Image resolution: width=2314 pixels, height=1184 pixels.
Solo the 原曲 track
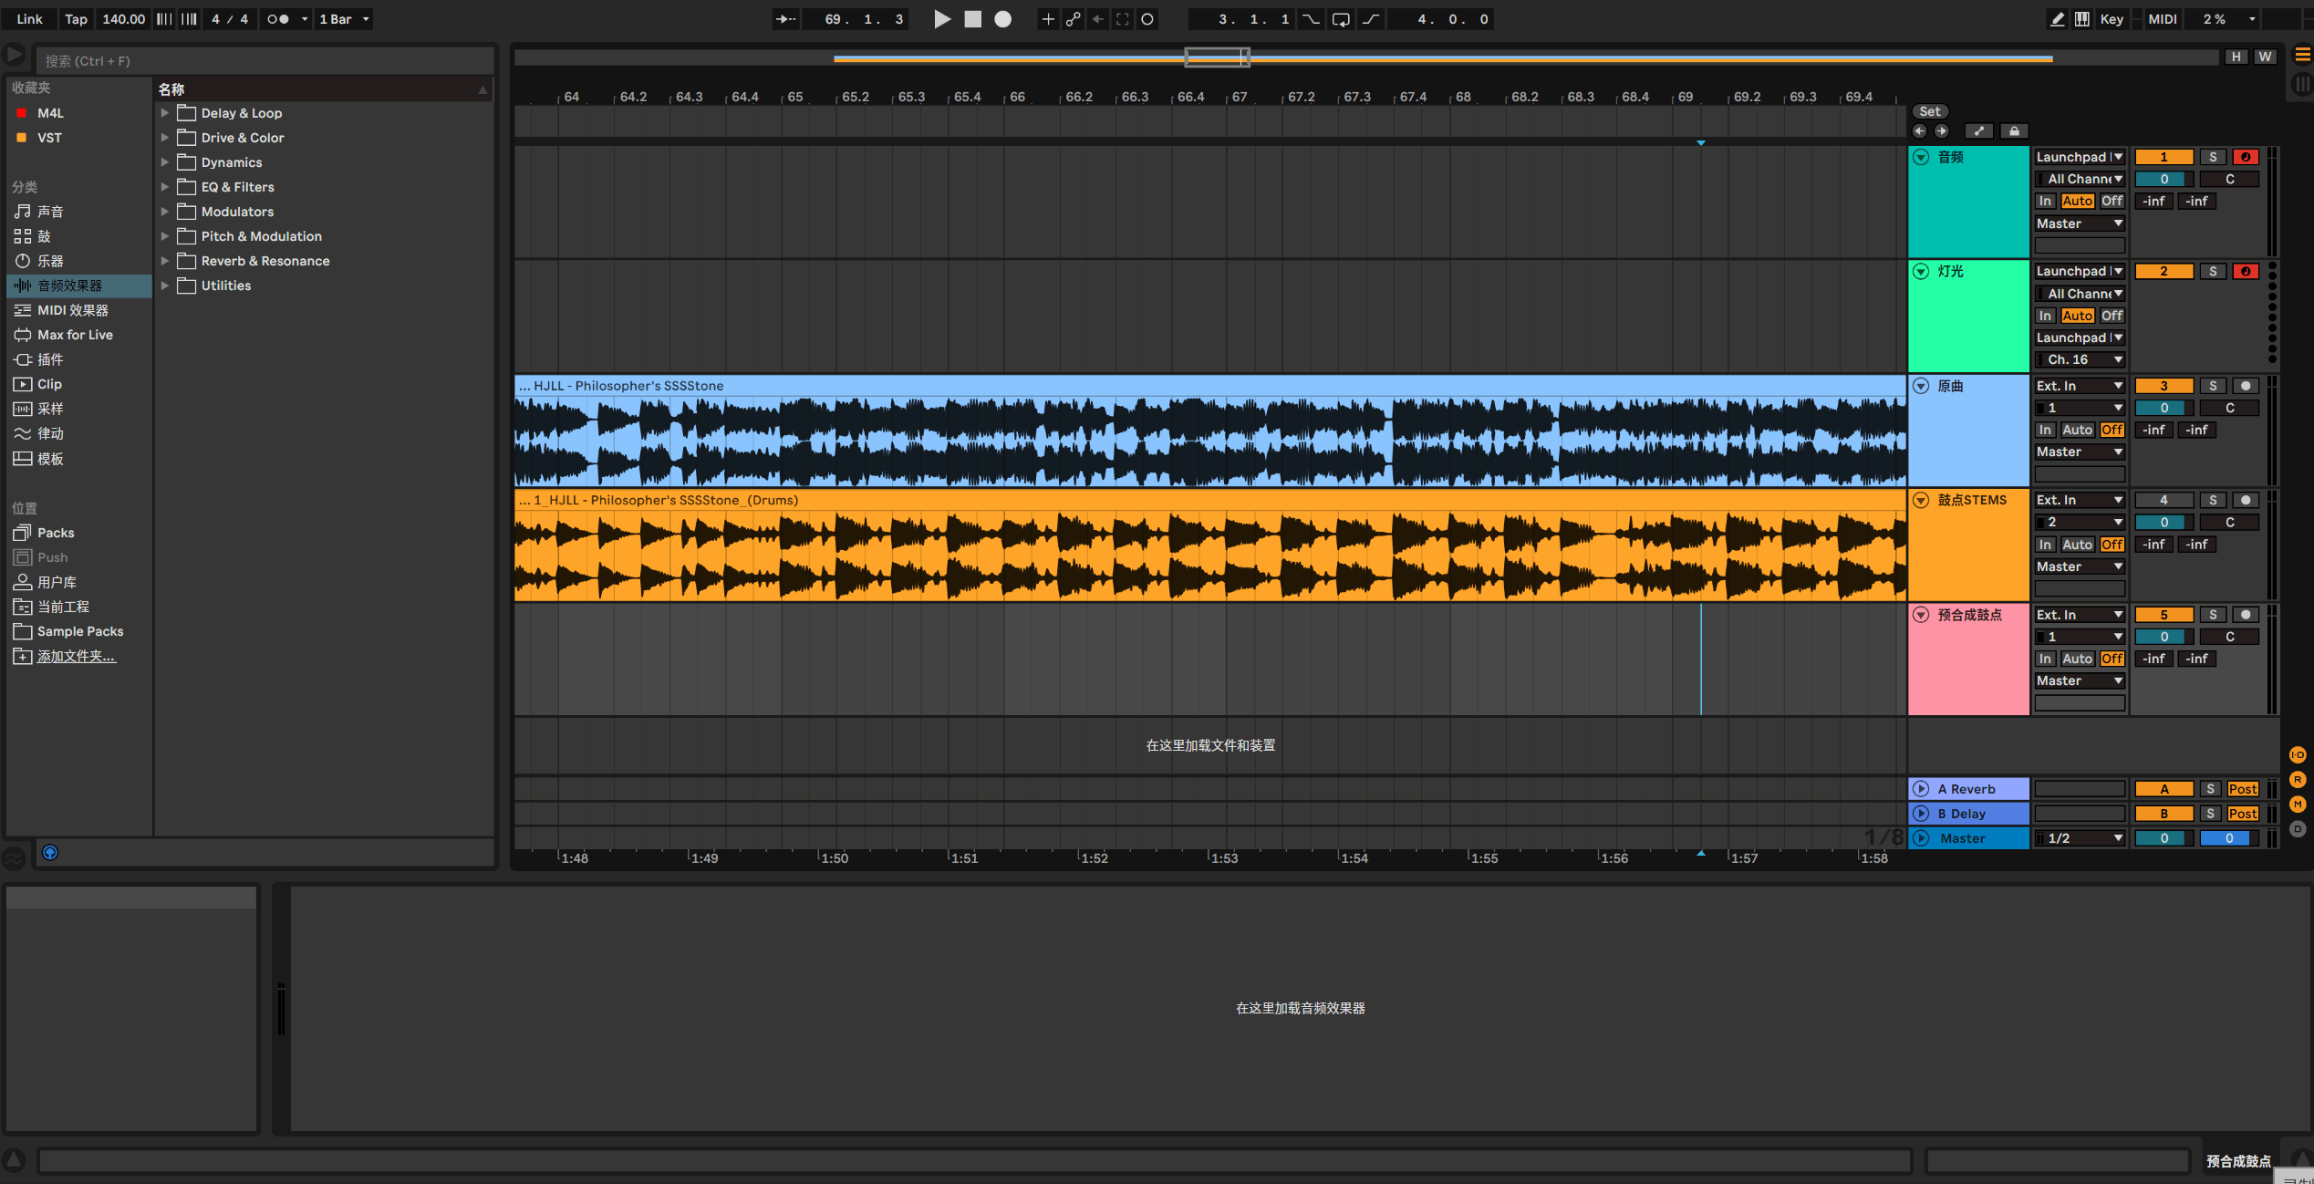(2212, 386)
